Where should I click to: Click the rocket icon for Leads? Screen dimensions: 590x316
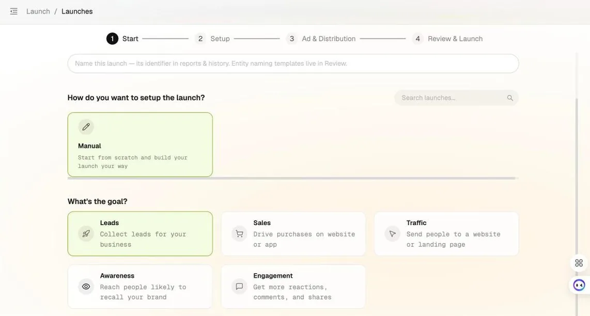pos(86,233)
